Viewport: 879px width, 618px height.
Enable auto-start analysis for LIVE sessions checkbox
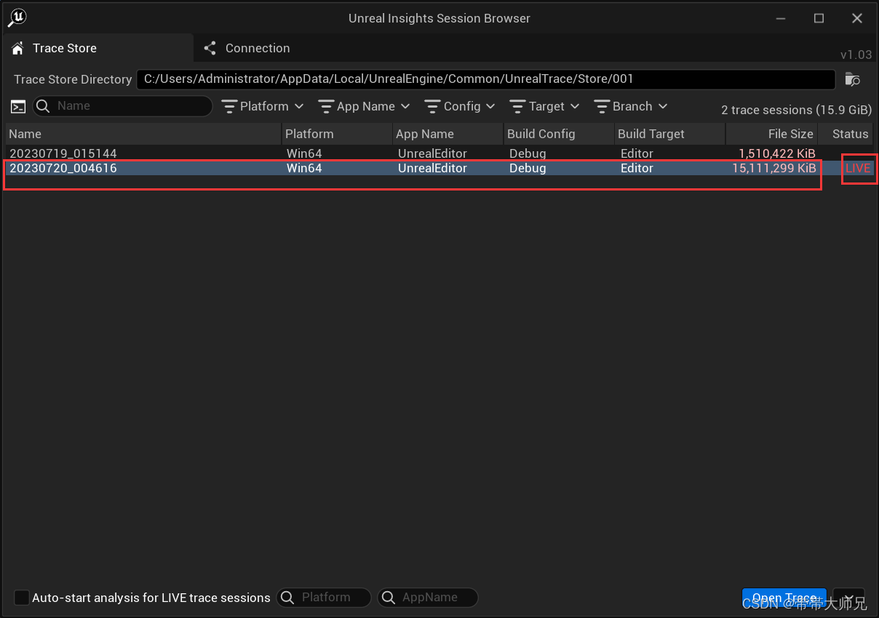(x=23, y=598)
